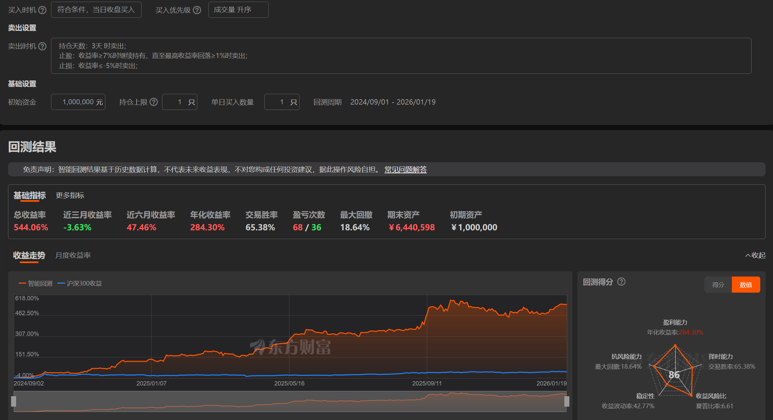This screenshot has height=420, width=773.
Task: Click the 卖出时机 conditions text box
Action: [x=401, y=56]
